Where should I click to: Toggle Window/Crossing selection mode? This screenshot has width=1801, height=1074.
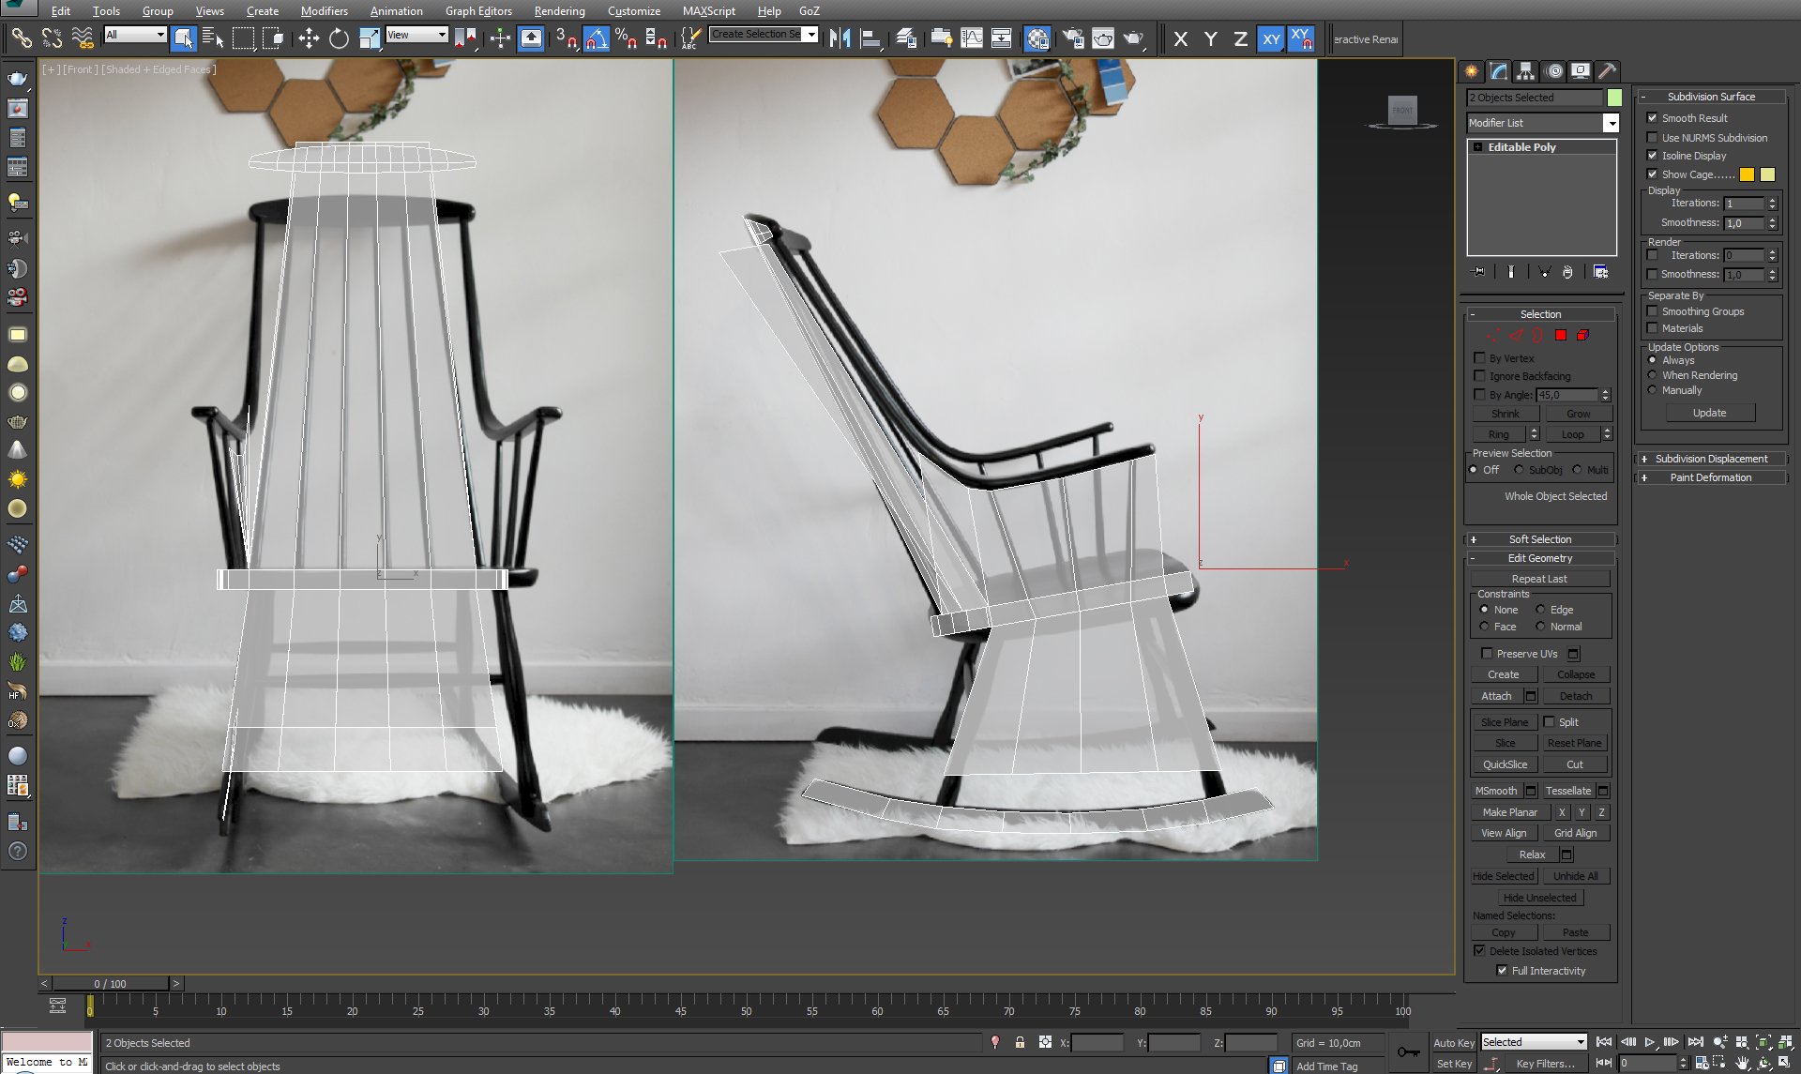tap(273, 38)
